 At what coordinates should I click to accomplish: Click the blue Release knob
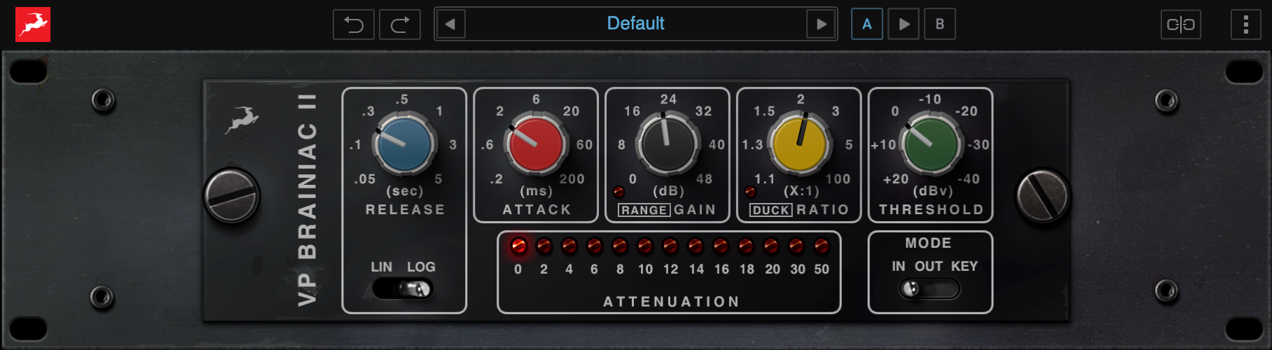404,144
